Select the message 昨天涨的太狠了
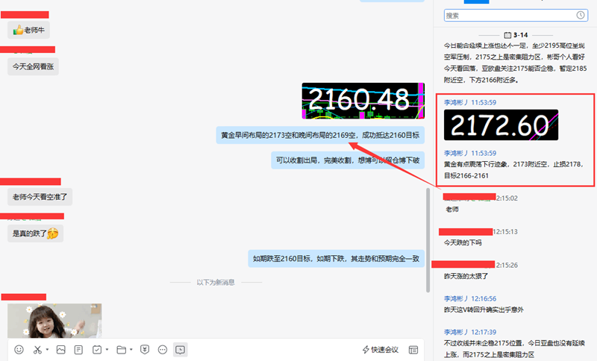 click(466, 276)
